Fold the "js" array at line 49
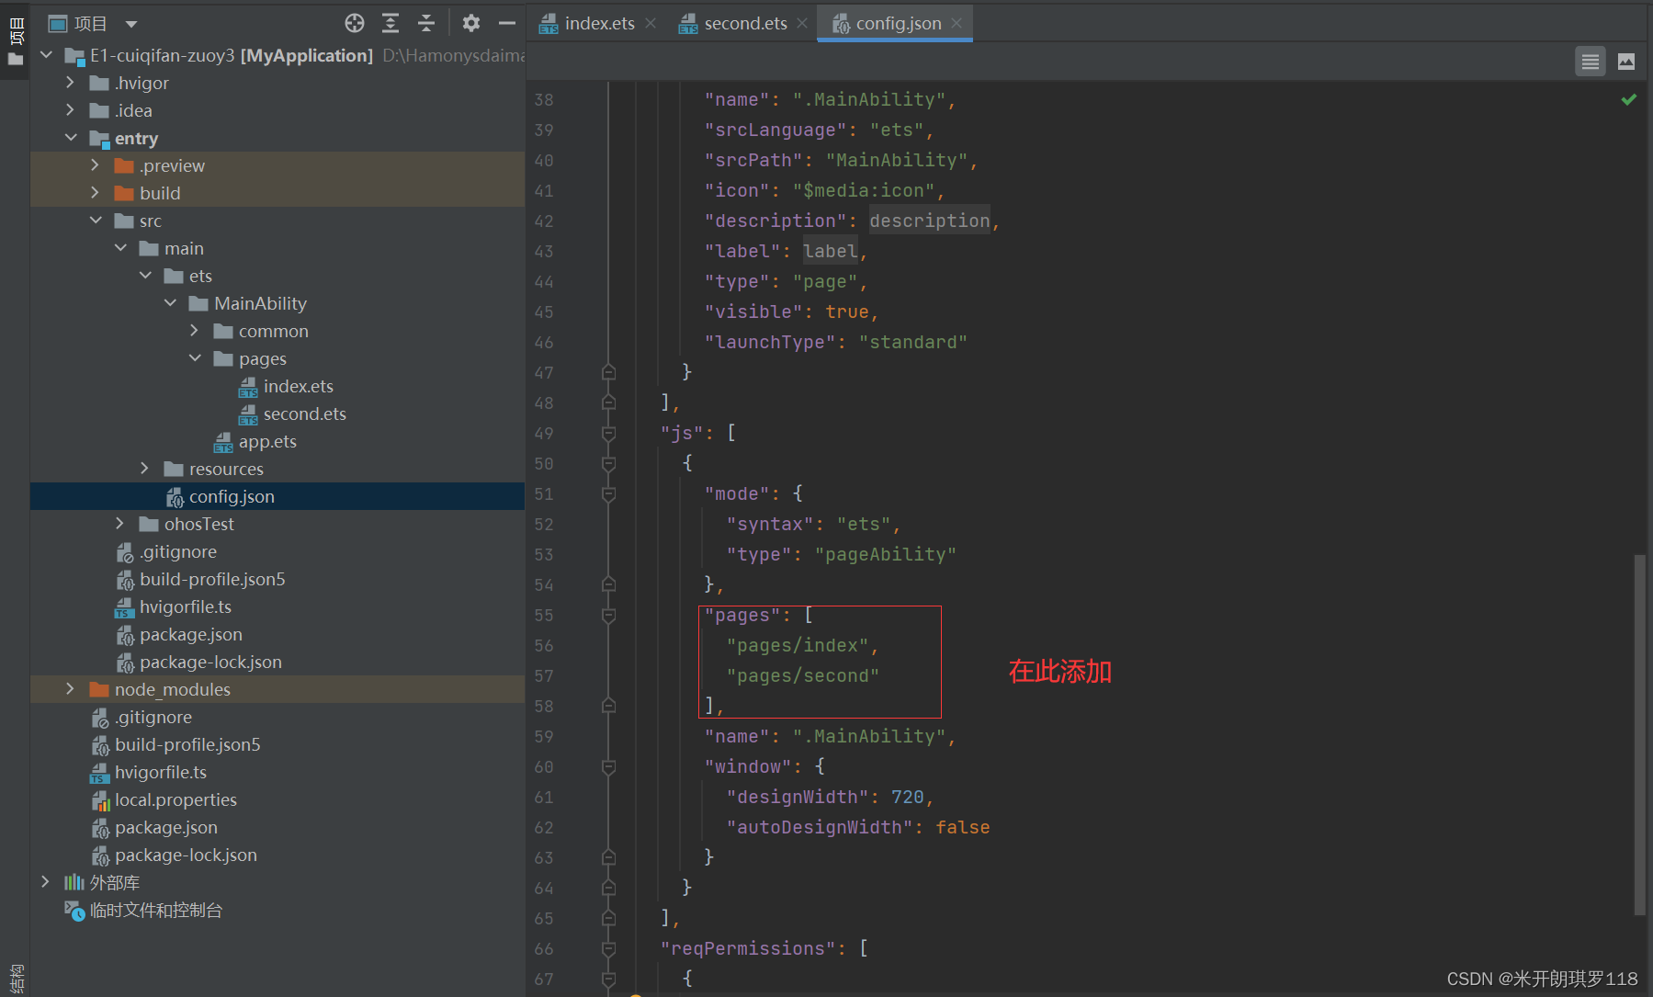 pyautogui.click(x=608, y=434)
